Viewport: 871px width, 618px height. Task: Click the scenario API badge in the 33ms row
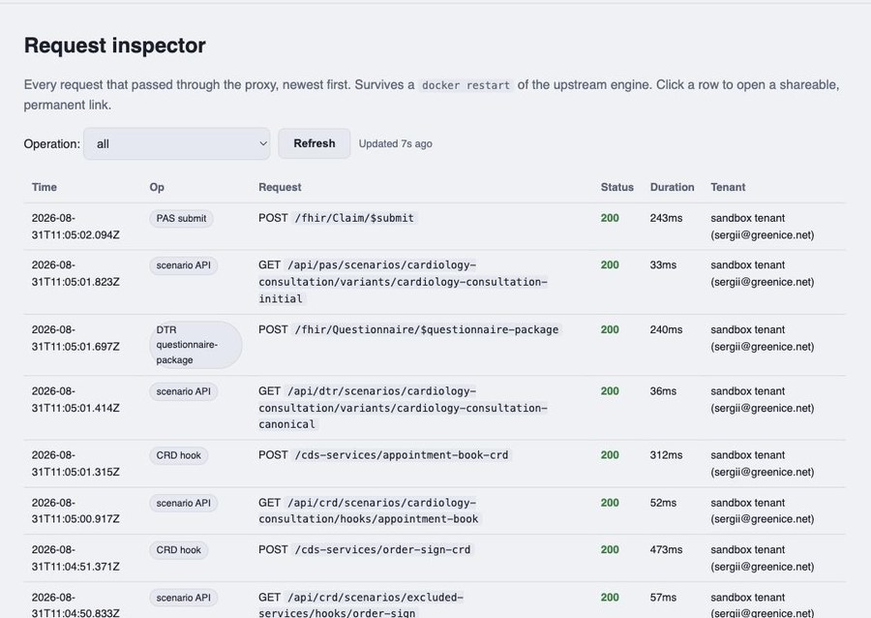183,265
